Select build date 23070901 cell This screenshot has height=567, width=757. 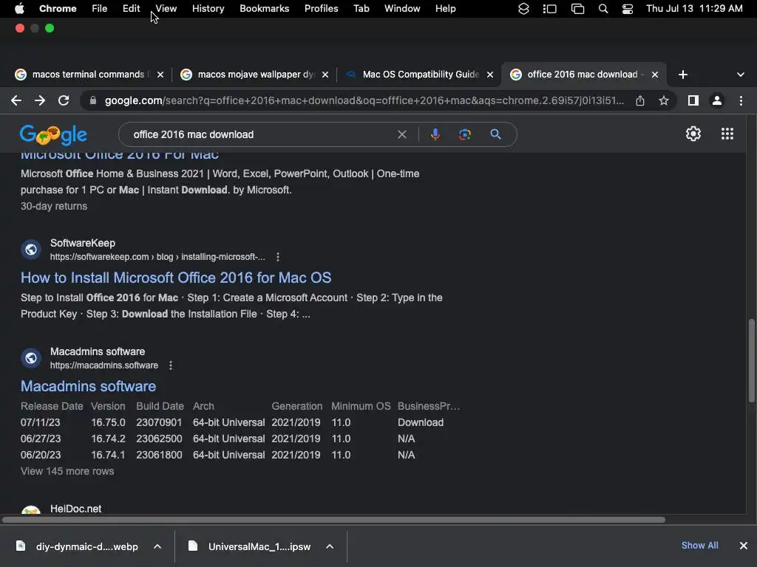[159, 422]
